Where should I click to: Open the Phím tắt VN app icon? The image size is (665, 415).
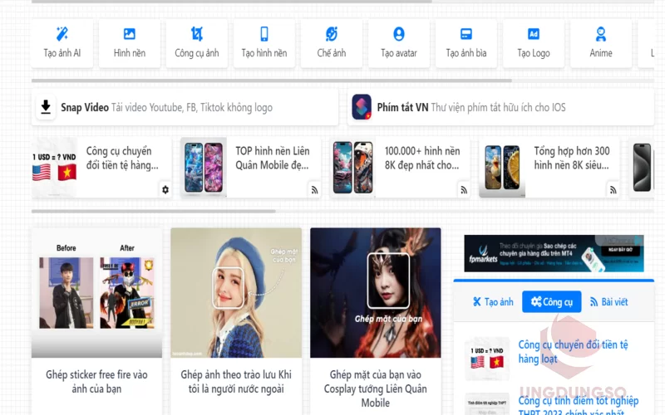(362, 107)
